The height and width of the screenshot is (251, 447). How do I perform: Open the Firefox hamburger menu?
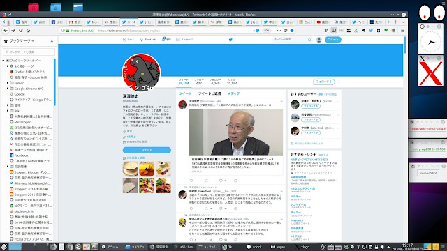tap(402, 31)
